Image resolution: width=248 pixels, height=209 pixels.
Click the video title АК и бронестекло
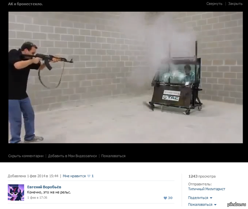[x=25, y=4]
